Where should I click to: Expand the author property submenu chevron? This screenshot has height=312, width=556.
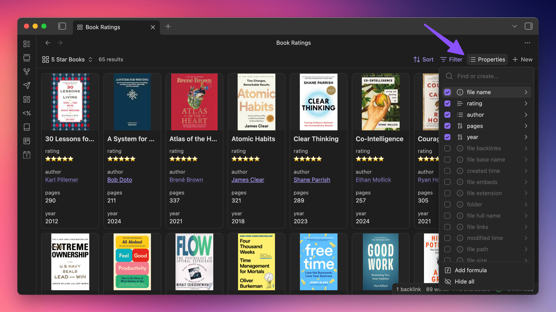pos(526,115)
